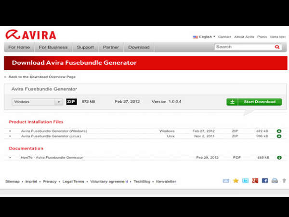The image size is (289, 217).
Task: Click the Start Download button
Action: point(254,102)
